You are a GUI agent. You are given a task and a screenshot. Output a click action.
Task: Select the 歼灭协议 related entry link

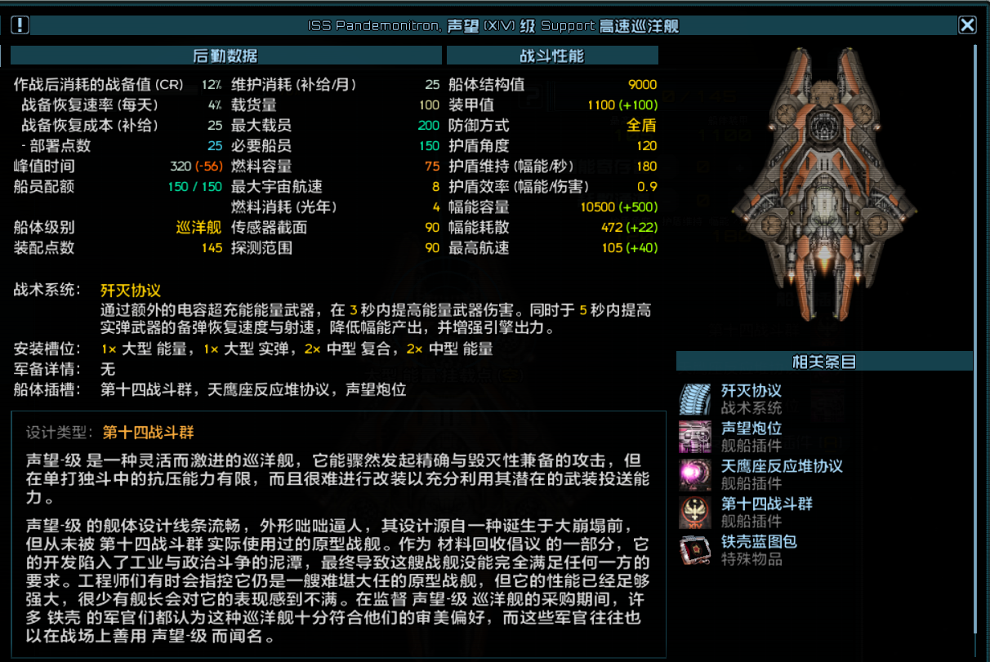(x=751, y=391)
